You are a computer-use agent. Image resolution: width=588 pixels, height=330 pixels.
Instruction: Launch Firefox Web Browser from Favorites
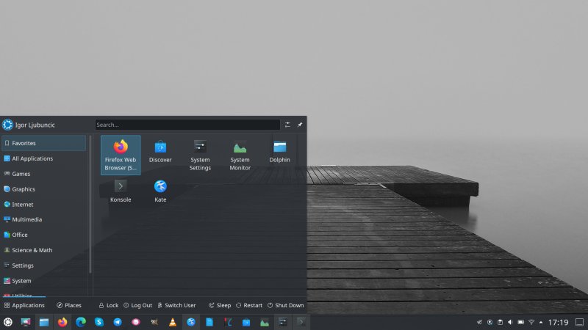[121, 153]
